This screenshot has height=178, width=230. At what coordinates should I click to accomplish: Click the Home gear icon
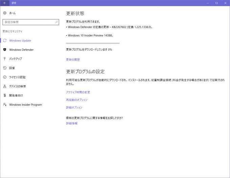pyautogui.click(x=5, y=13)
